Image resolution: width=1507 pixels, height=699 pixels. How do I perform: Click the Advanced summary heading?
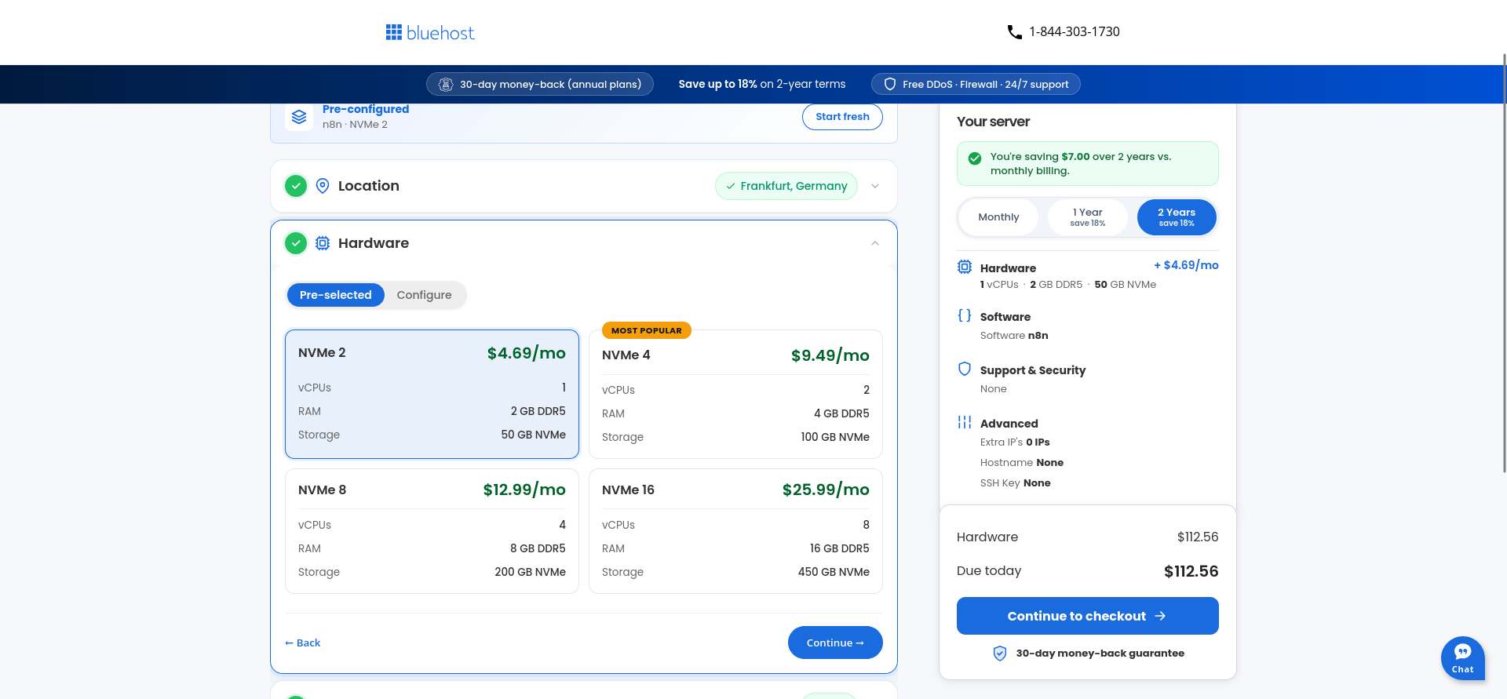pyautogui.click(x=1009, y=424)
